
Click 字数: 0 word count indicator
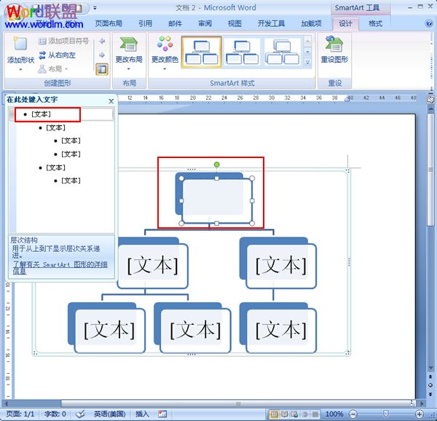(x=55, y=414)
